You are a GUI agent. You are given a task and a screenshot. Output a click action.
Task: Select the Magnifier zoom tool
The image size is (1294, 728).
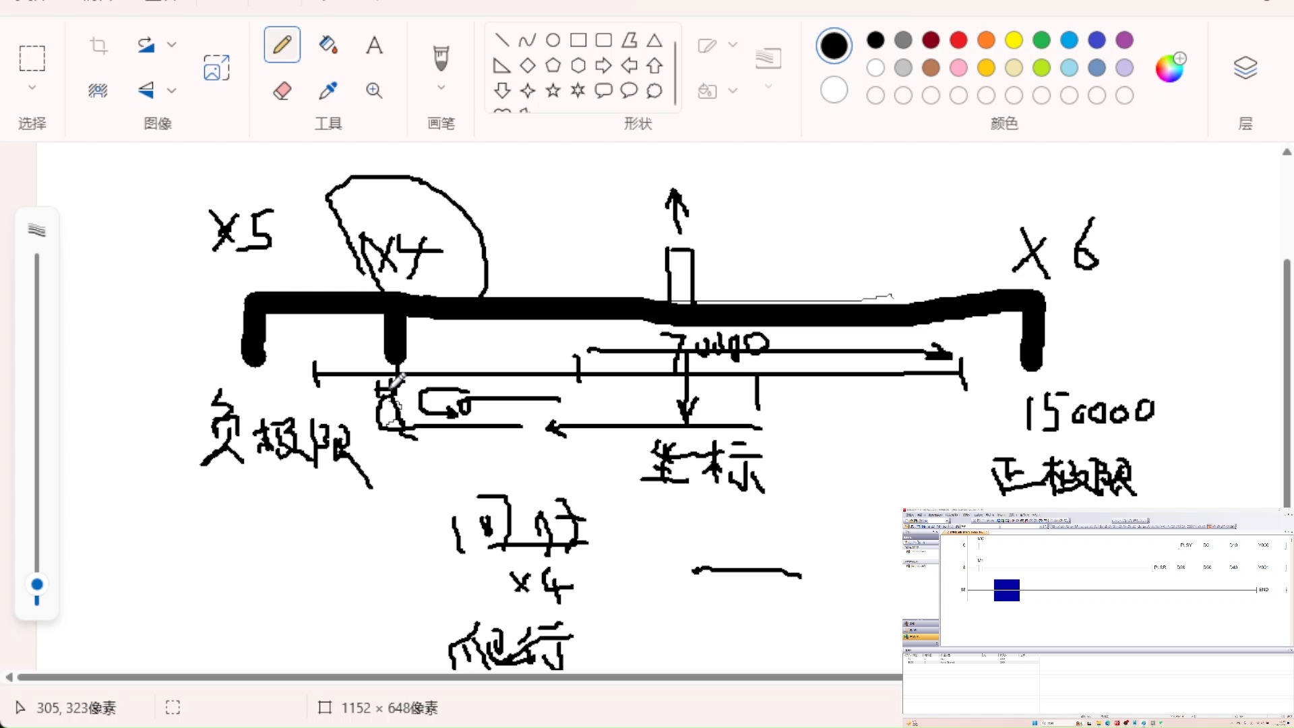point(375,90)
